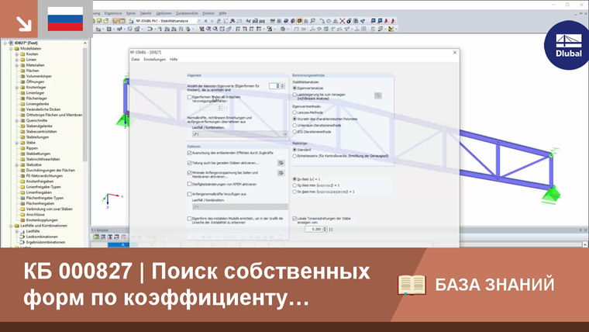Click the 0.200 torsion rotation input field
Image resolution: width=589 pixels, height=332 pixels.
(314, 229)
